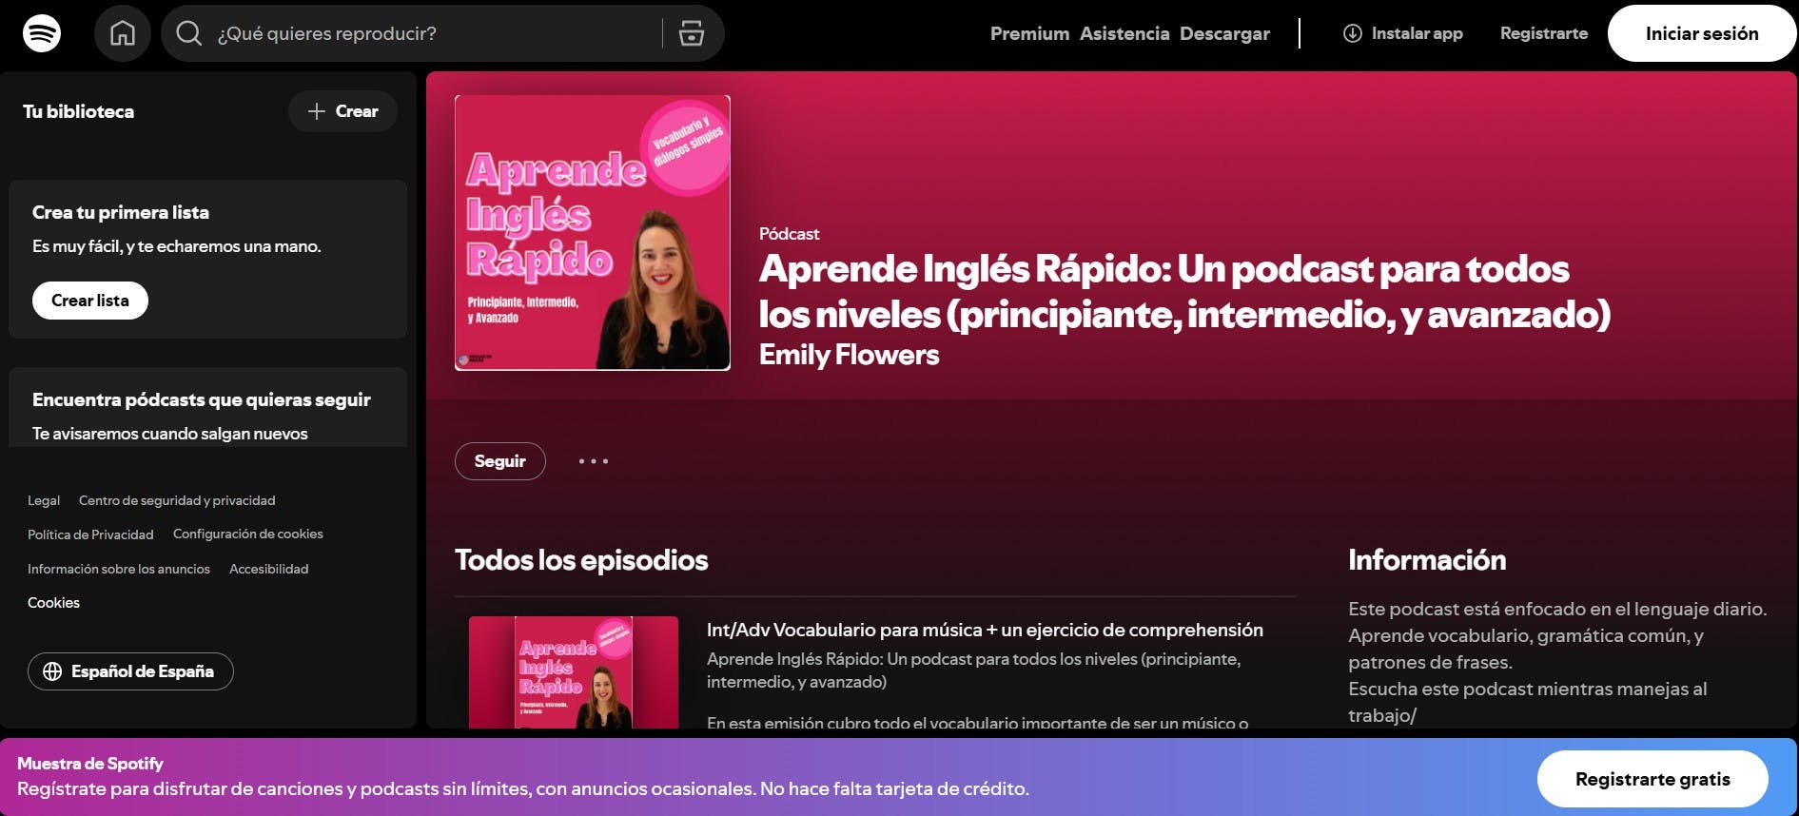Screen dimensions: 1799x816
Task: Click 'Te avisaremos cuando salgan nuevos' text
Action: (170, 434)
